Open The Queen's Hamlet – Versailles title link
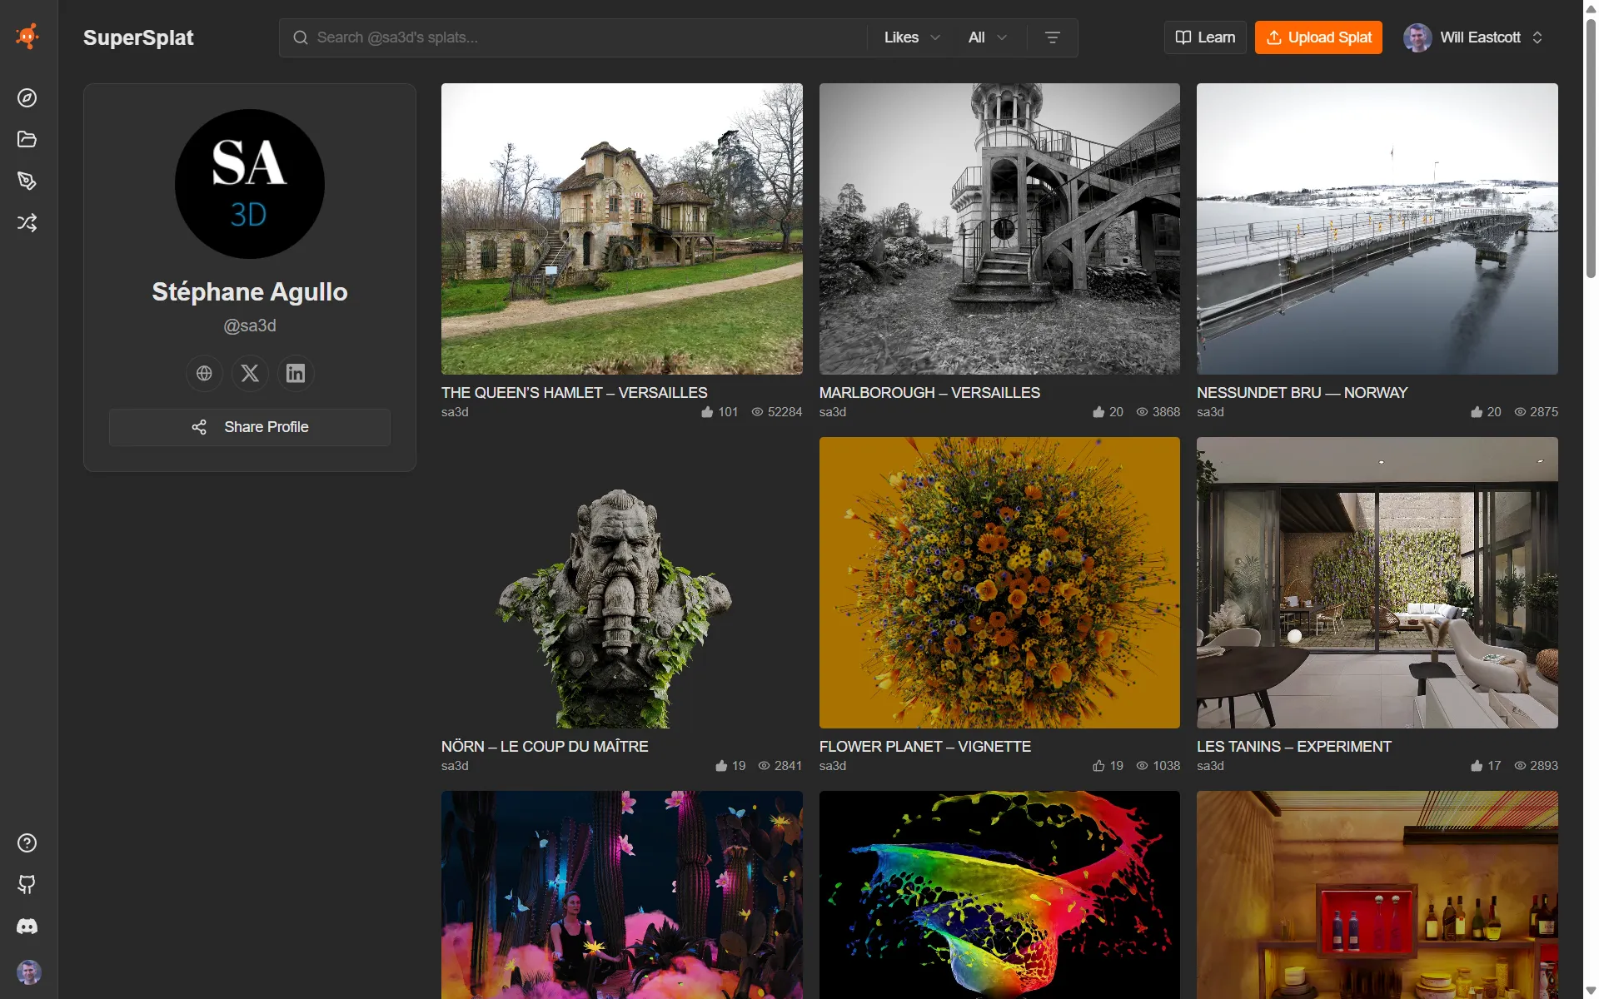The image size is (1599, 999). pyautogui.click(x=574, y=392)
